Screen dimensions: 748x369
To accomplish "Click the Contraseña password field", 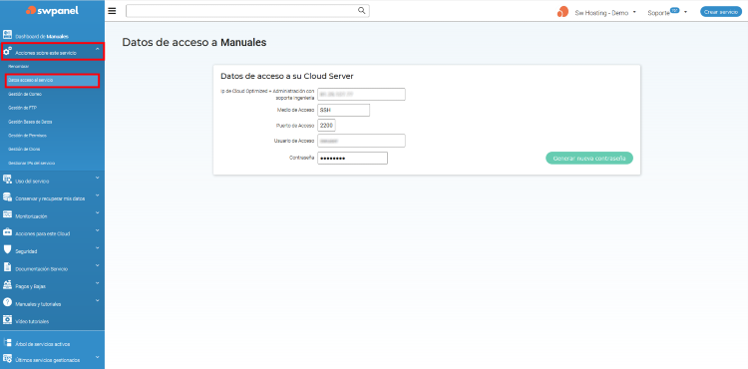I will point(352,159).
